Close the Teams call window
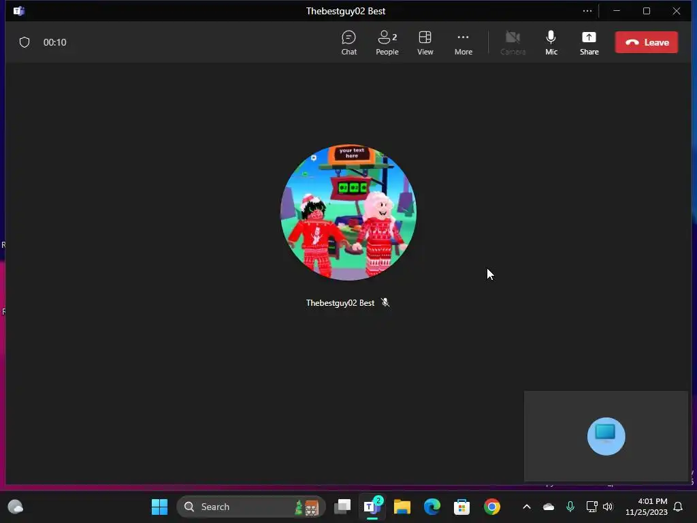This screenshot has height=523, width=697. [x=676, y=11]
